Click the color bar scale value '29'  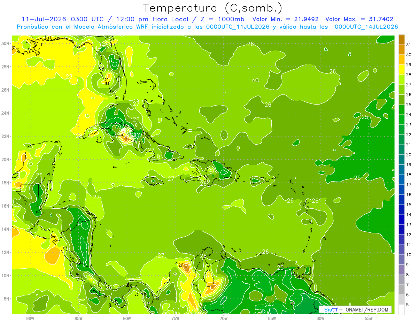[x=409, y=64]
